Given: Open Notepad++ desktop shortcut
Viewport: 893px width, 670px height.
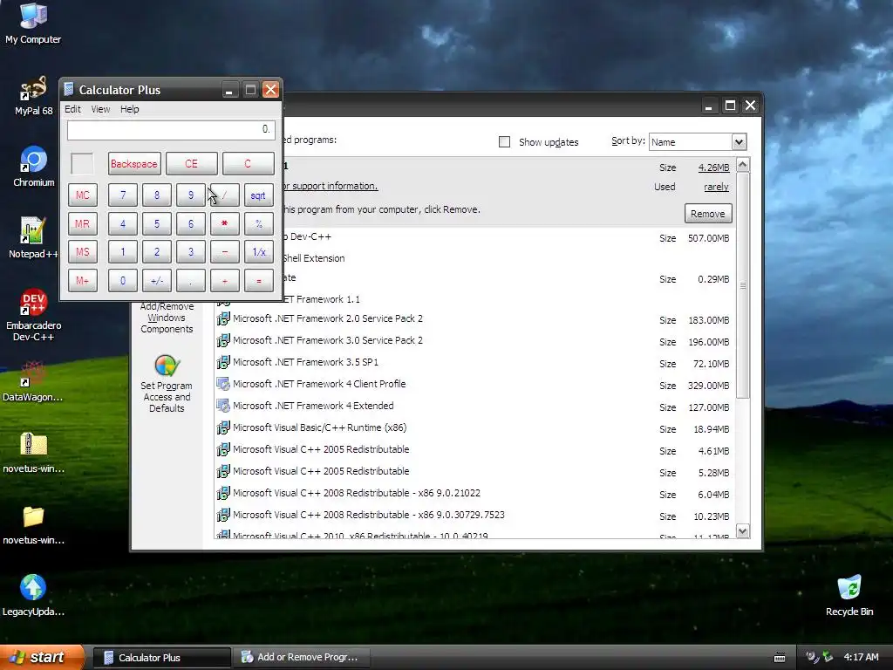Looking at the screenshot, I should [33, 238].
